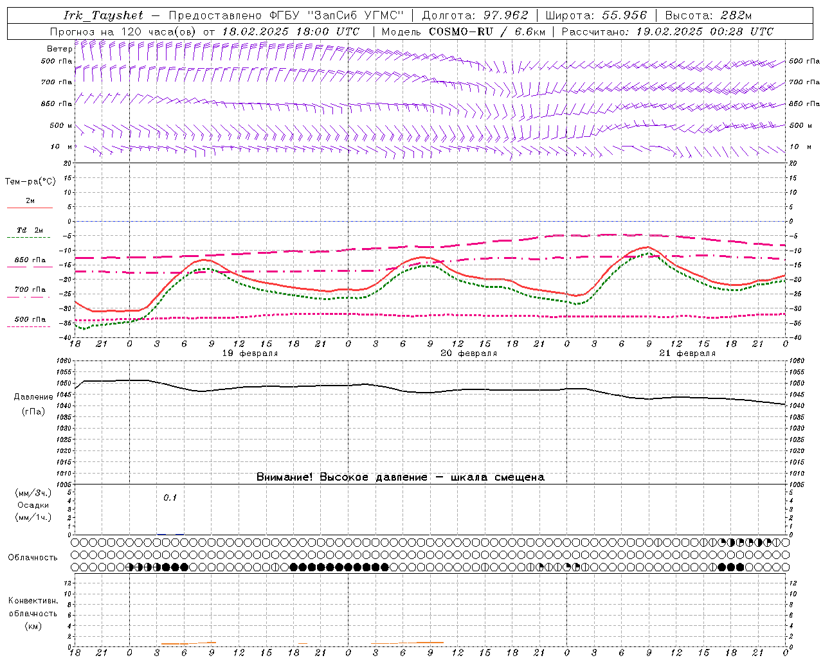Click "Прогноз на 120 часа(ов)" forecast length
823x658 pixels.
[123, 31]
